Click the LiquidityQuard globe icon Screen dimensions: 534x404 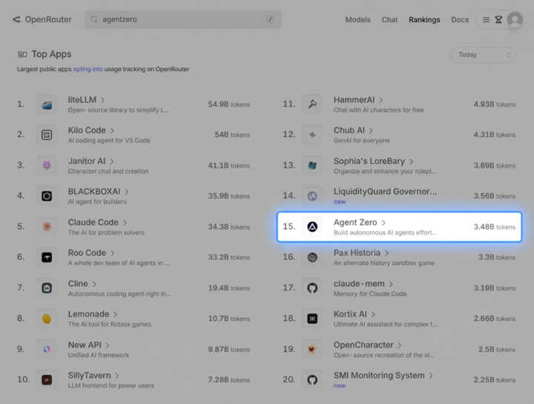coord(312,196)
